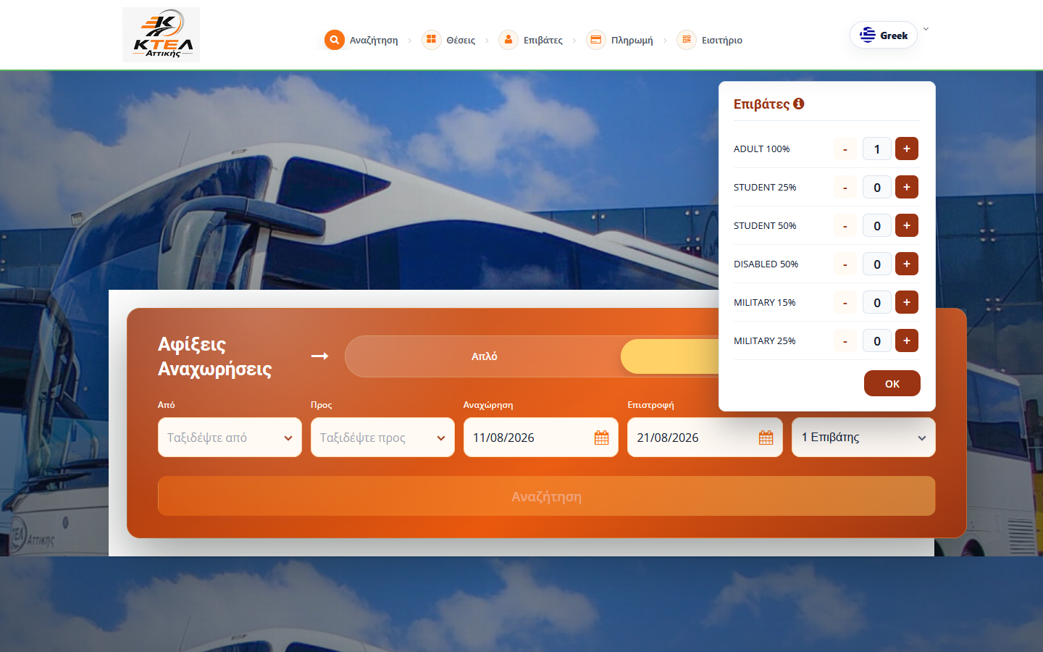Go to the Θέσεις step label

(461, 41)
